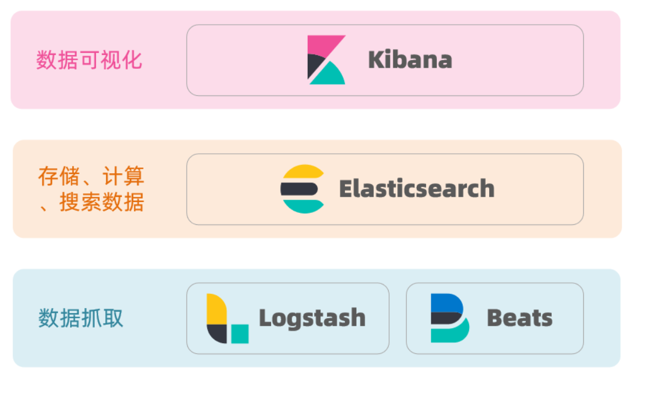Click the Elasticsearch logo icon
666x393 pixels.
click(x=303, y=189)
